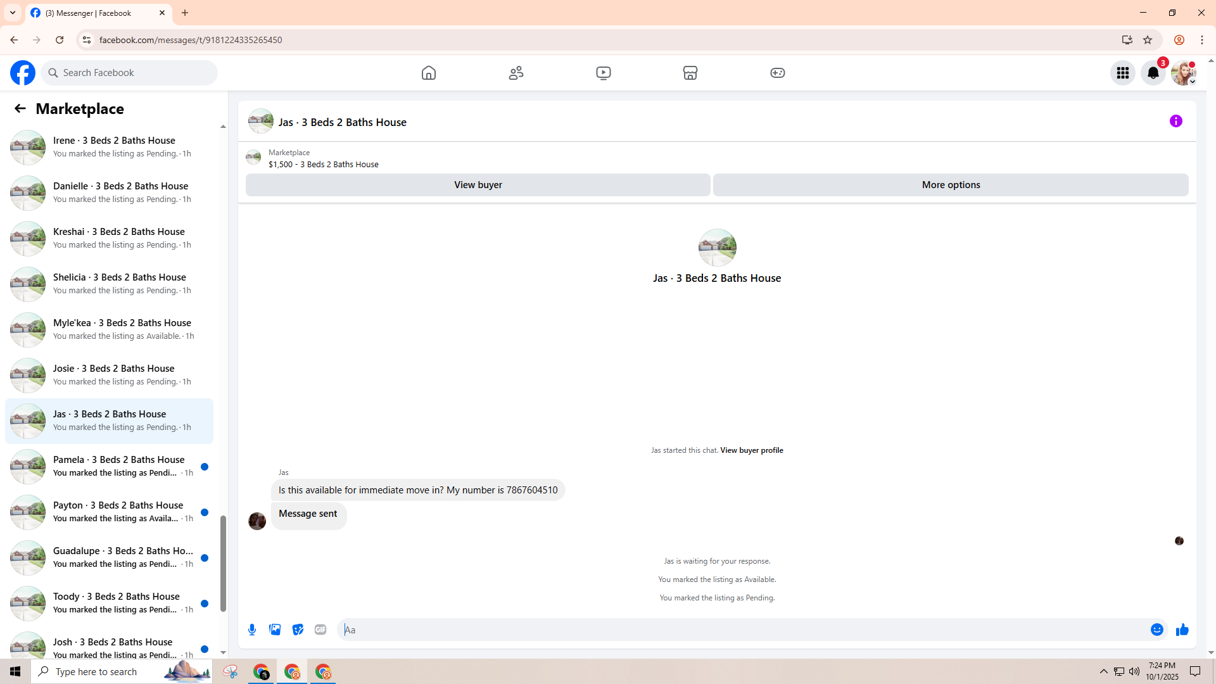The height and width of the screenshot is (684, 1216).
Task: Show hidden system tray icons
Action: point(1104,671)
